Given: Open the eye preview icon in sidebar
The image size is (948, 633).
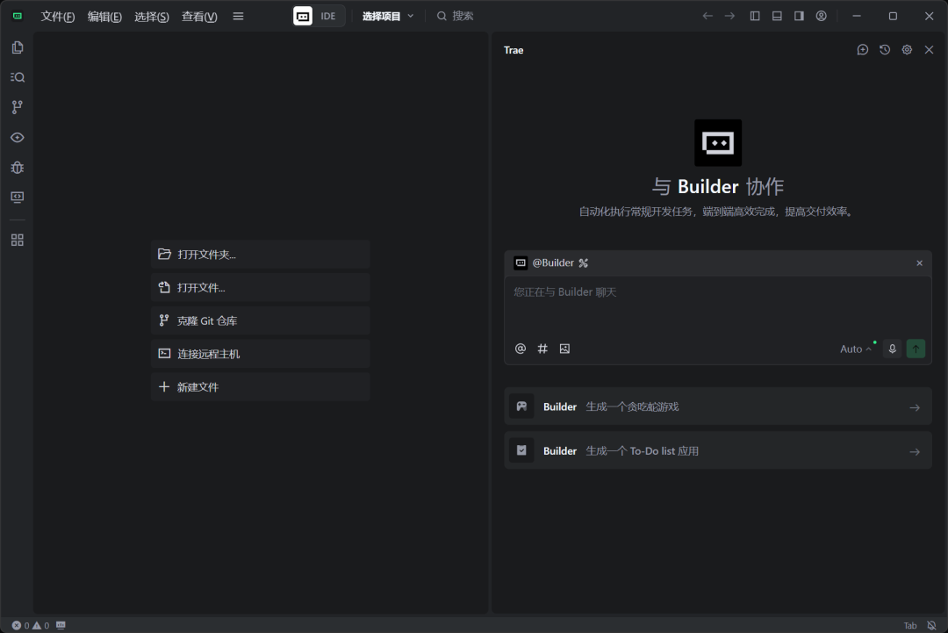Looking at the screenshot, I should pos(17,137).
